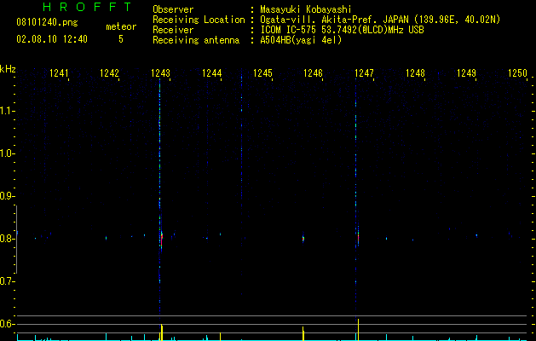The height and width of the screenshot is (341, 536).
Task: Click the meteor echo blob near 1246
Action: coord(303,239)
